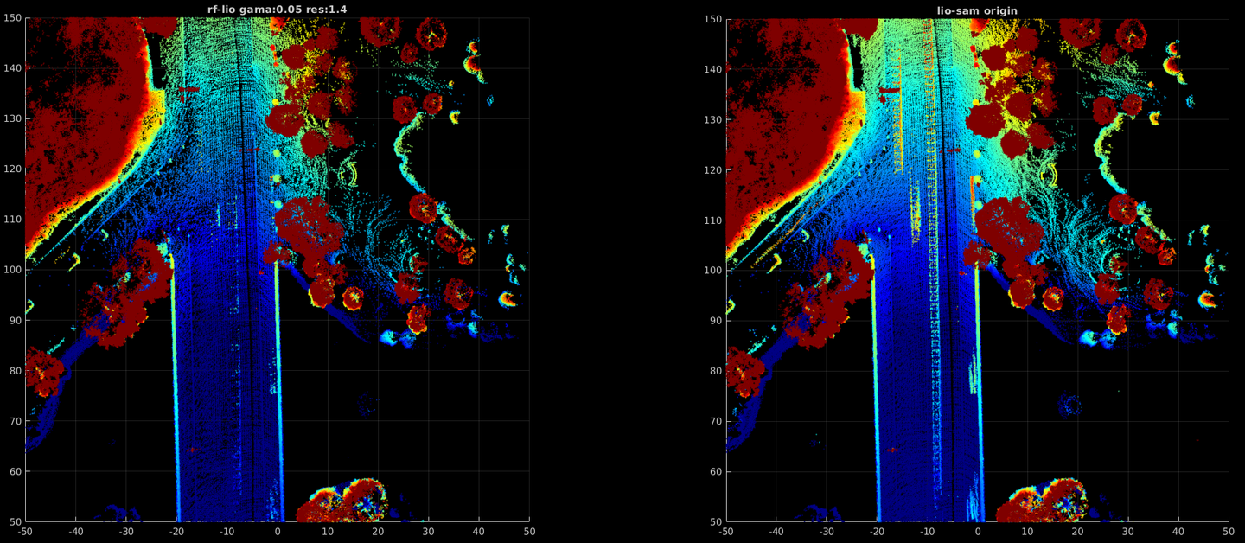Click x-axis label -30 on right plot
The height and width of the screenshot is (543, 1245).
pyautogui.click(x=826, y=532)
